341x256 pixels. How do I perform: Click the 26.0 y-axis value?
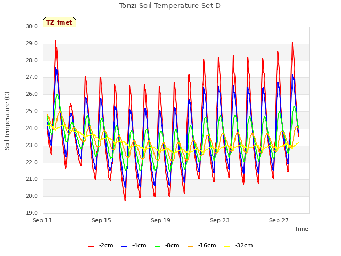pyautogui.click(x=32, y=94)
